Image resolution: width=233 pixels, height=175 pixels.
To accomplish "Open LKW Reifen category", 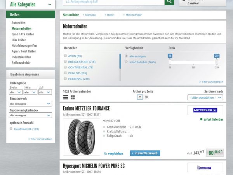I will coord(19,40).
